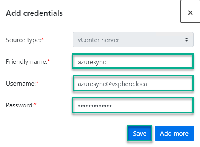Viewport: 200px width, 147px height.
Task: Click into the Password field
Action: pos(133,105)
